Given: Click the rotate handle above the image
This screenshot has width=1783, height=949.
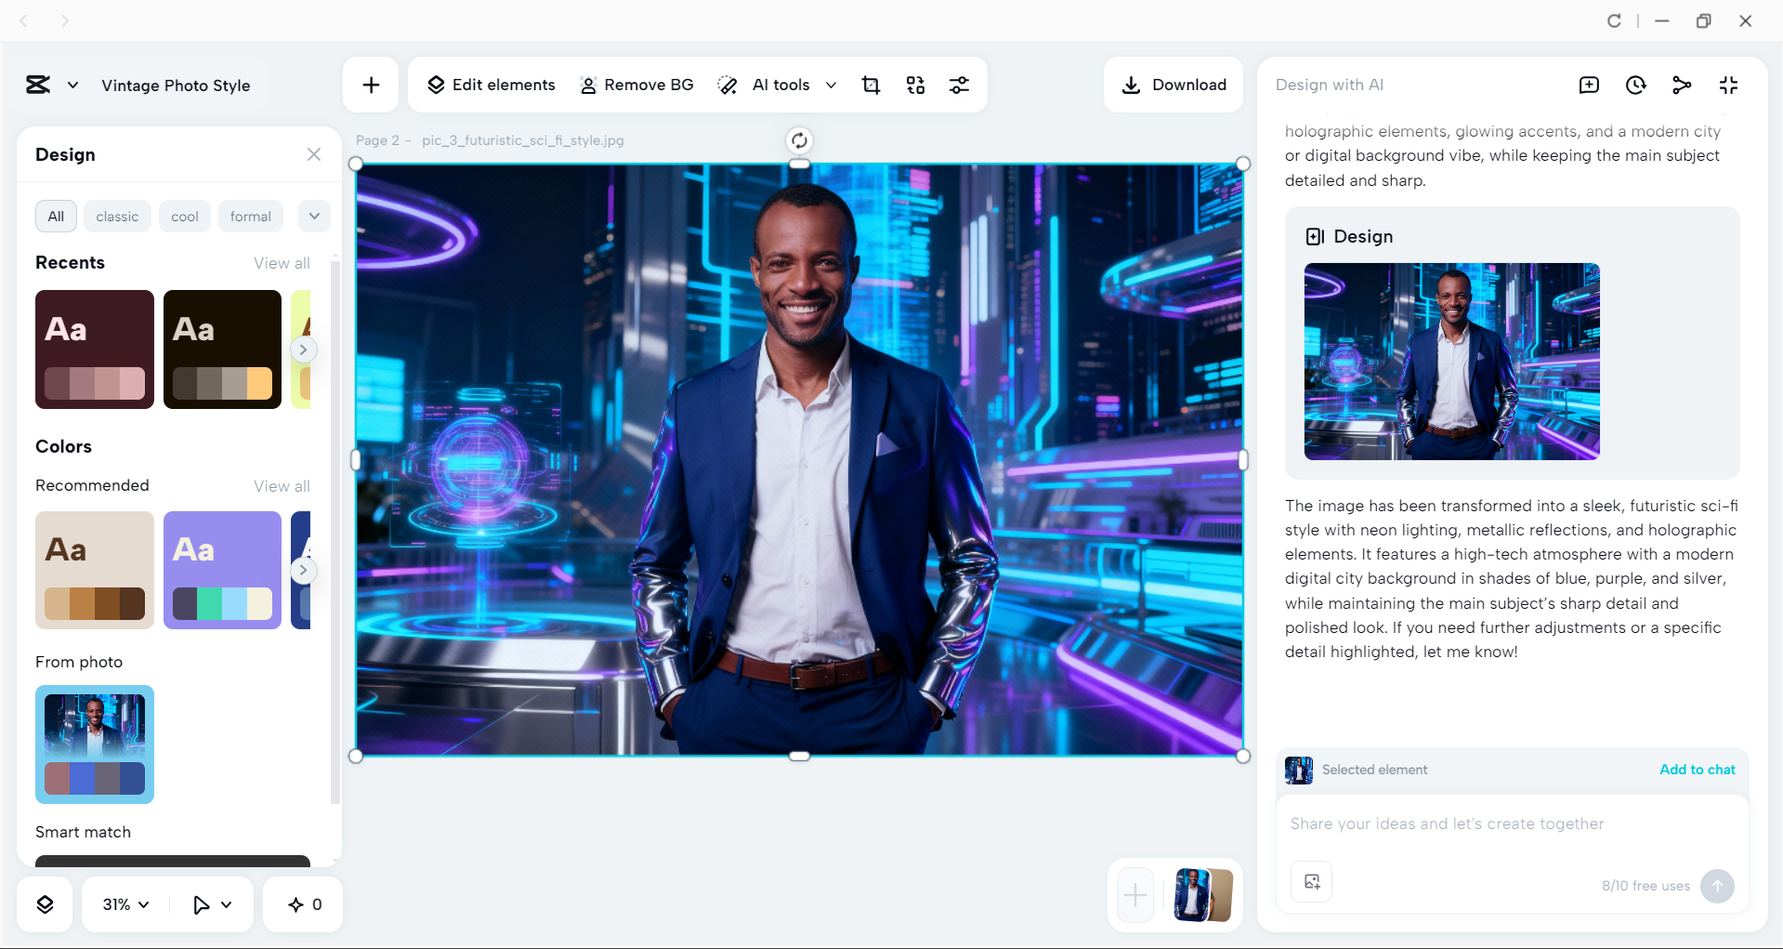Looking at the screenshot, I should (799, 140).
